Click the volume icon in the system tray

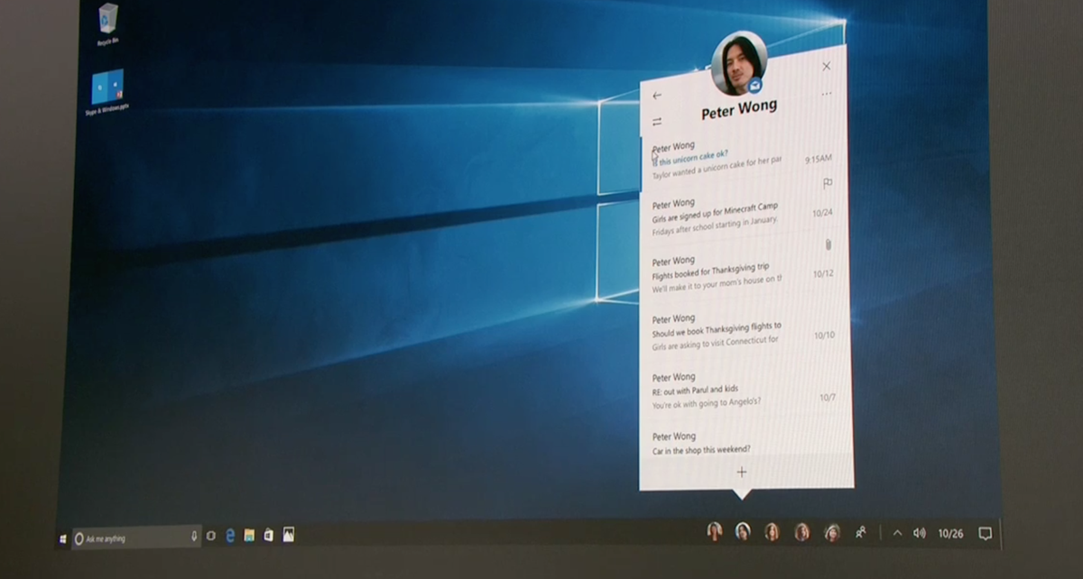[x=920, y=533]
